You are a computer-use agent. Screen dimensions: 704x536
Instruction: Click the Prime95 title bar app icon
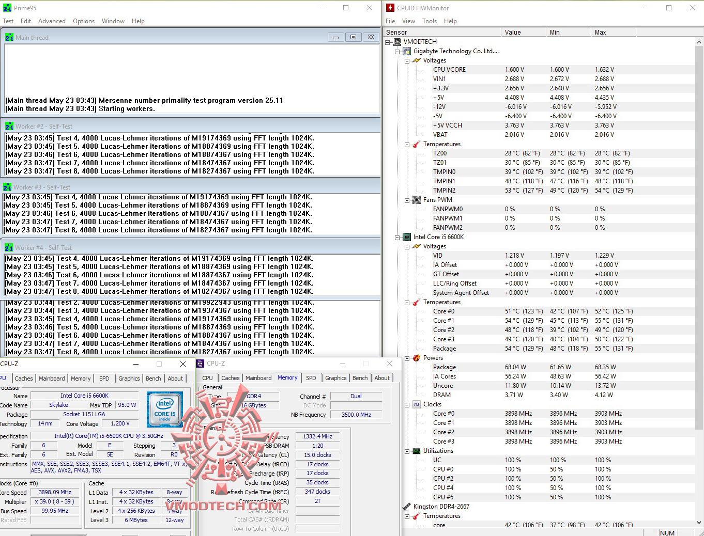tap(7, 8)
